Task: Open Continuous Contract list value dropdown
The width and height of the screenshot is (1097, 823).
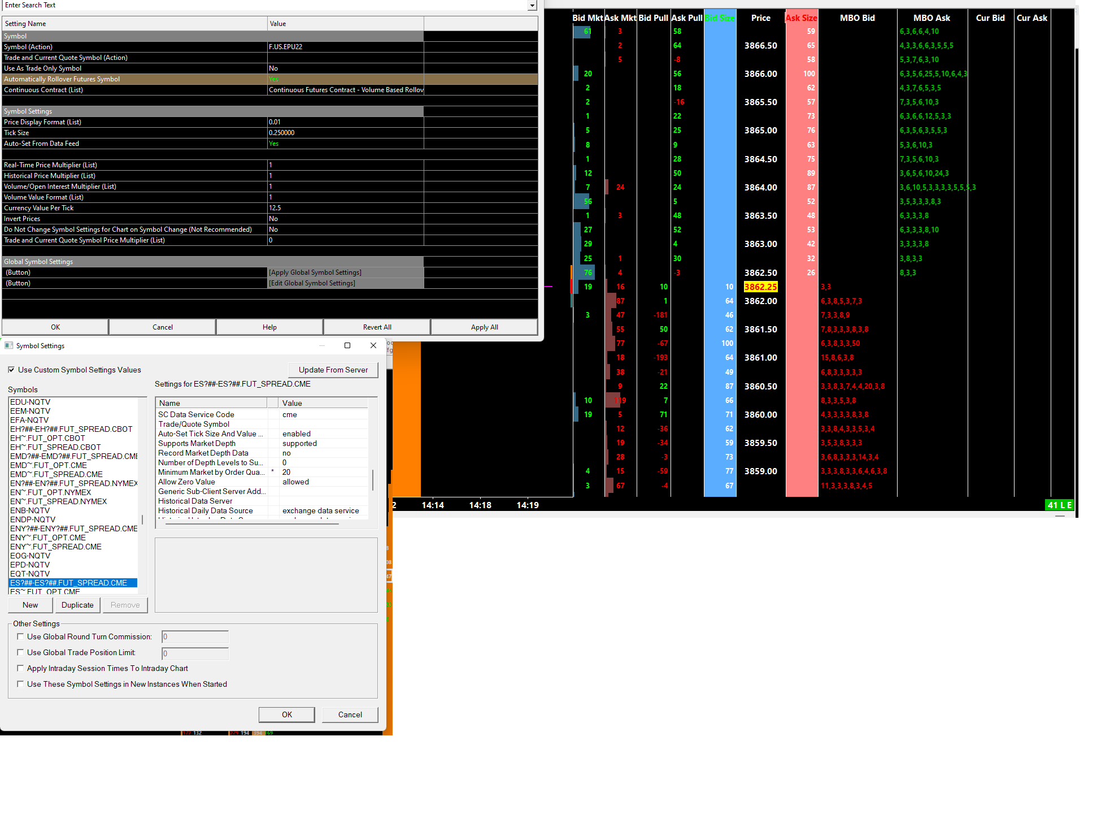Action: [x=345, y=90]
